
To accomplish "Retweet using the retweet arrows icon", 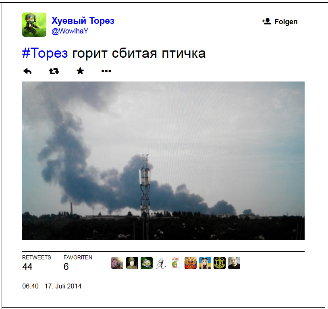I will click(54, 71).
